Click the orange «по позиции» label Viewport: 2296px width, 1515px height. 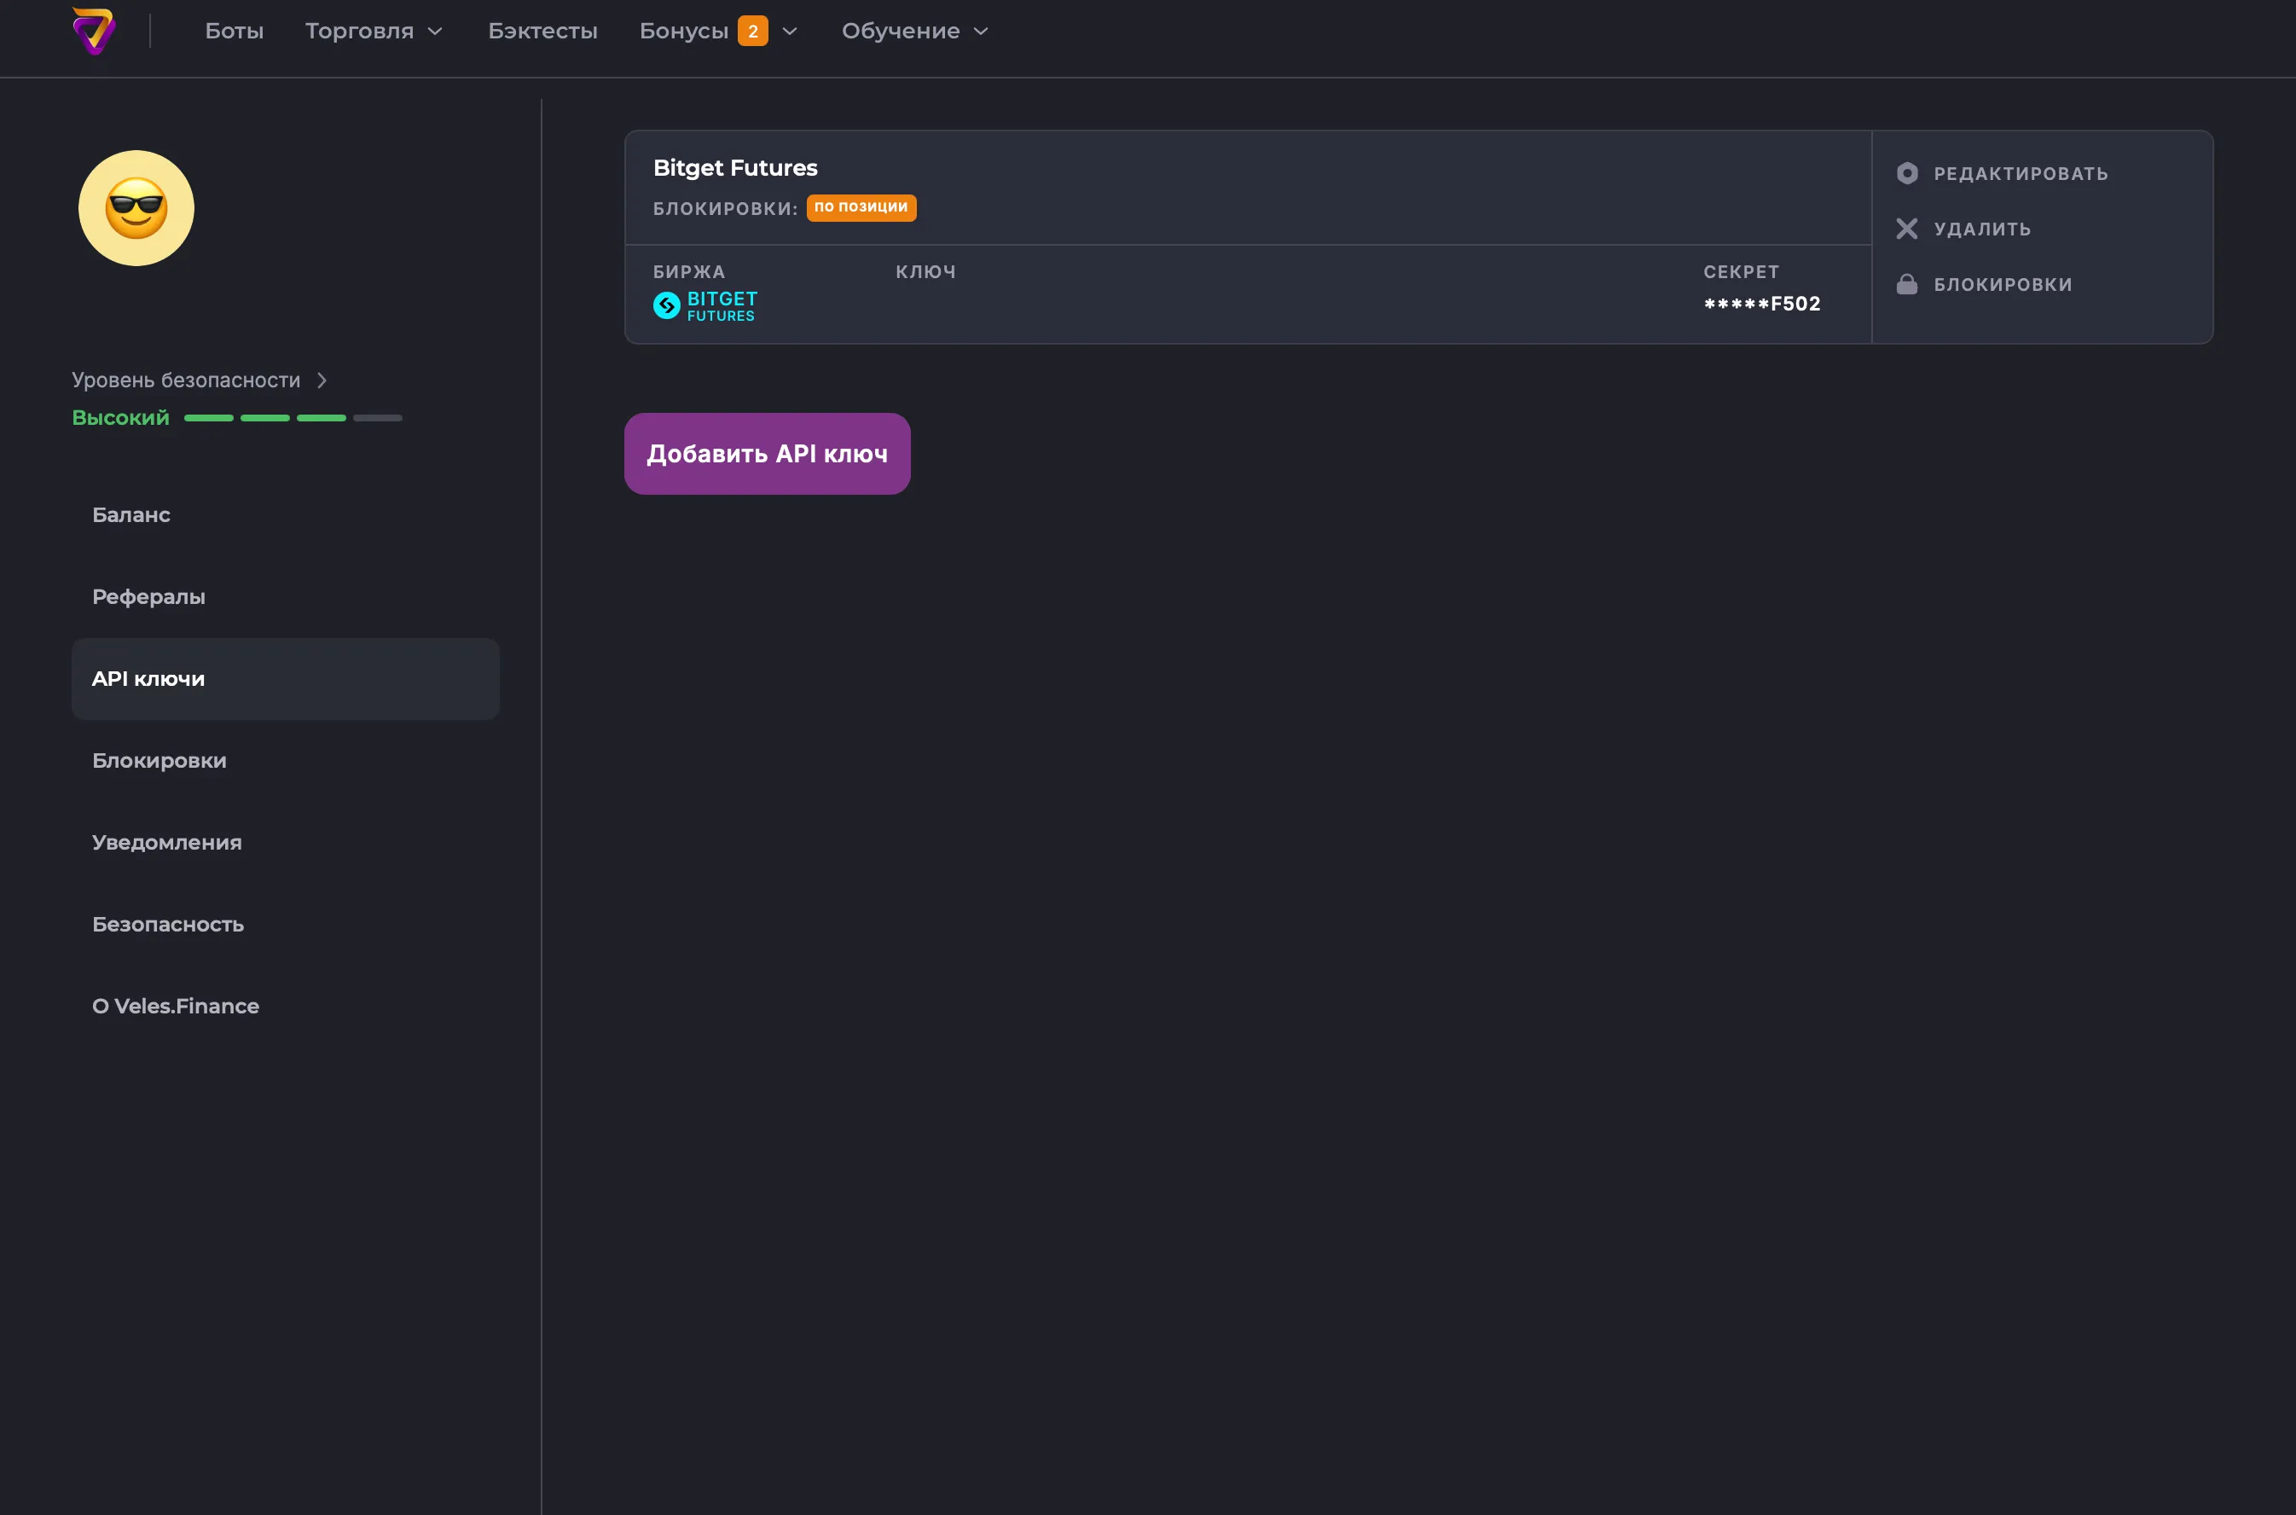861,206
